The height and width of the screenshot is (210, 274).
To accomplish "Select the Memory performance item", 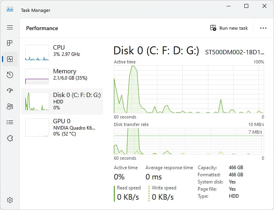I will pos(62,76).
